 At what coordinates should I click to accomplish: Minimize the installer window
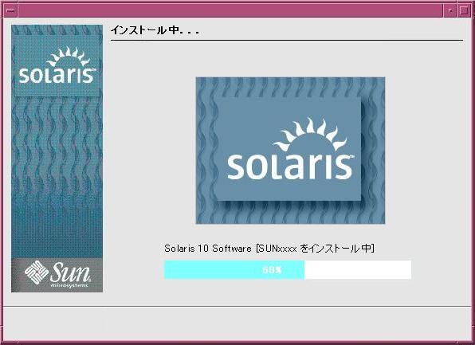coord(450,10)
